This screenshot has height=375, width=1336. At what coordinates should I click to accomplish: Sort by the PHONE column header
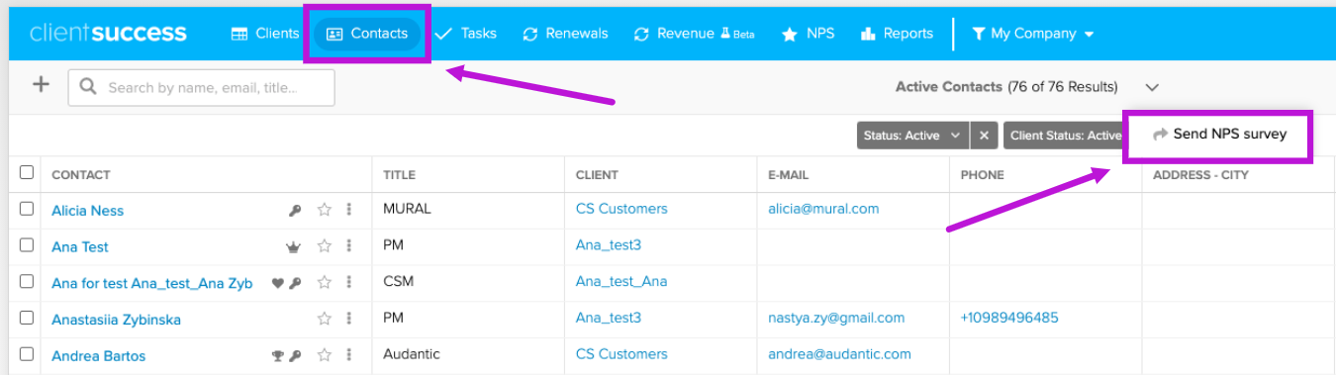pyautogui.click(x=982, y=175)
